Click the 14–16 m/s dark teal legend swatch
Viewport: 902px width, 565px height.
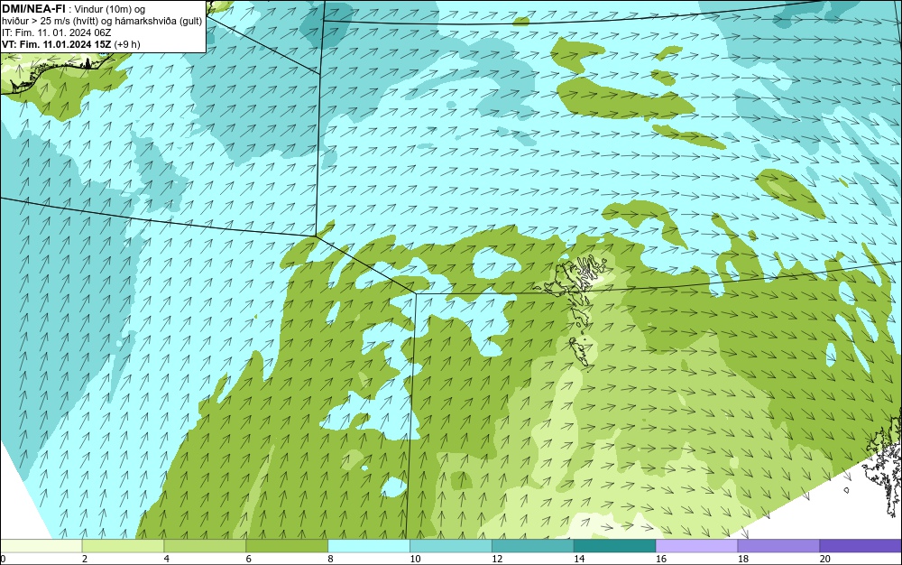tap(615, 545)
